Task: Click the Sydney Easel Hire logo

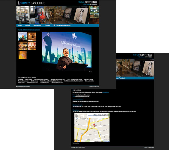Action: coord(31,3)
